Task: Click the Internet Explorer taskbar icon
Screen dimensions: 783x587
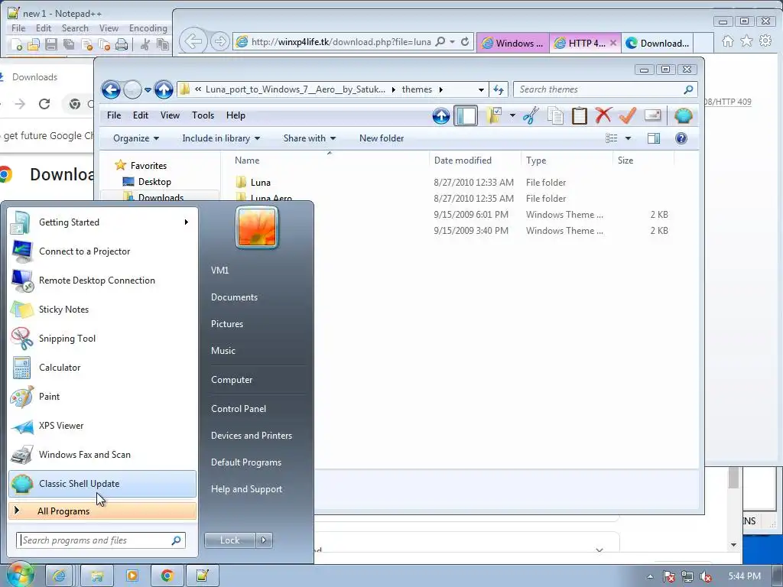Action: [59, 576]
